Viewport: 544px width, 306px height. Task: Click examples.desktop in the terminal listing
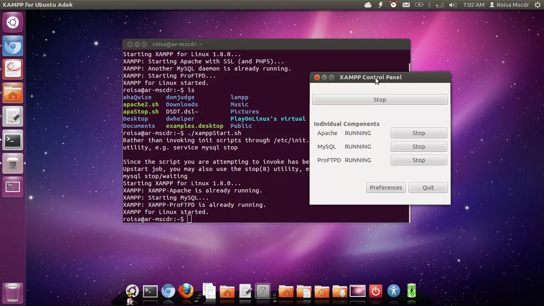tap(195, 126)
